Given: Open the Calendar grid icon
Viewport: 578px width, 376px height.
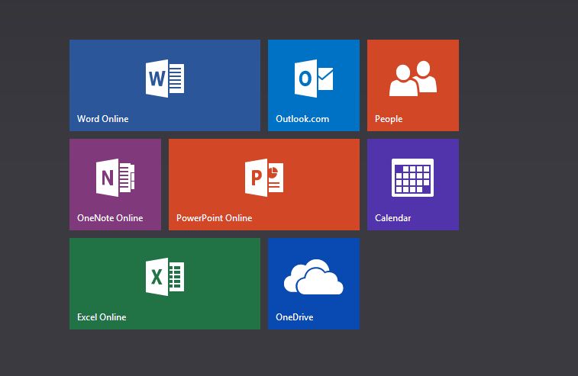Looking at the screenshot, I should tap(412, 178).
